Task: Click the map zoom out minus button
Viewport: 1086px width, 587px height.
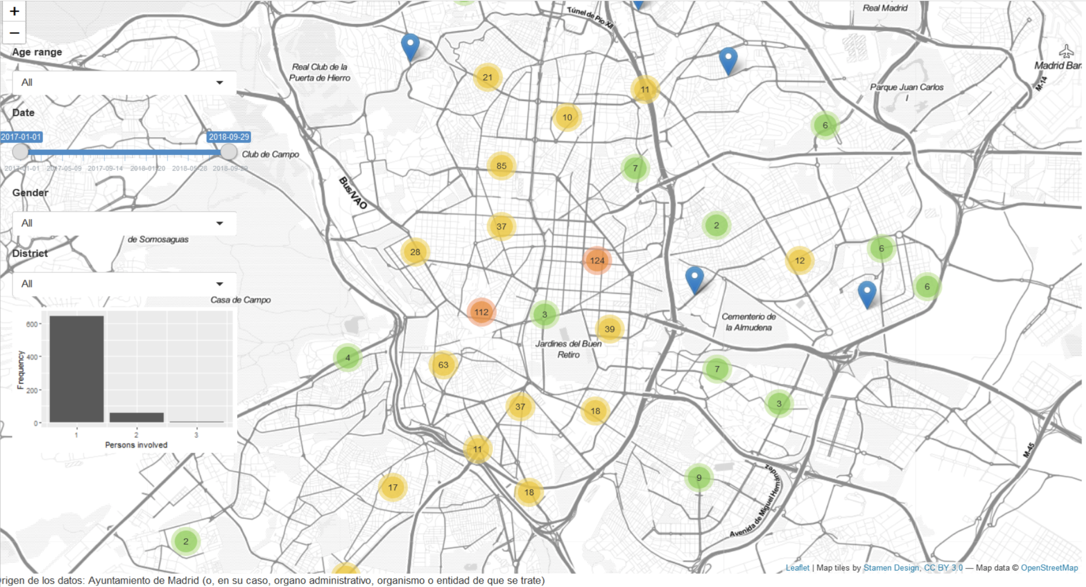Action: (14, 33)
